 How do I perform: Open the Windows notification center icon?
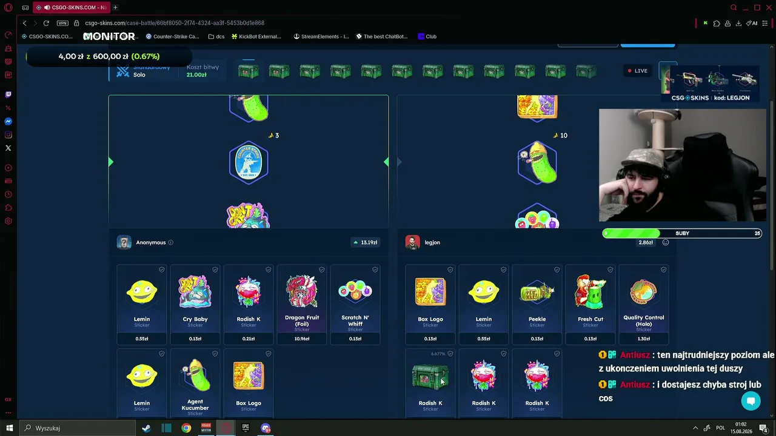764,428
